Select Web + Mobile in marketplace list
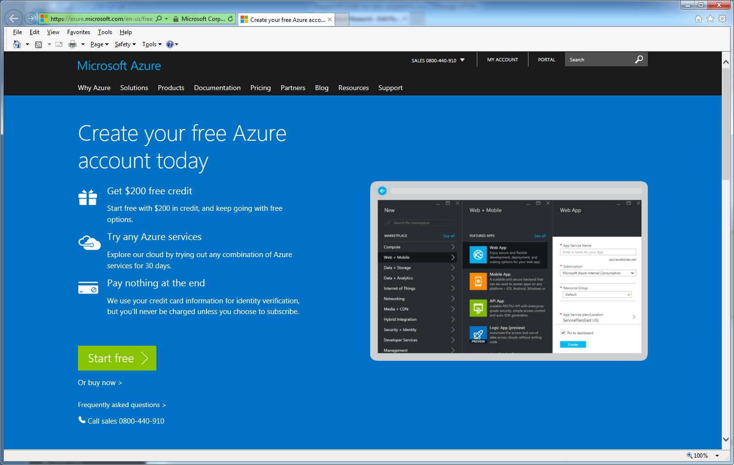The image size is (734, 465). [417, 257]
